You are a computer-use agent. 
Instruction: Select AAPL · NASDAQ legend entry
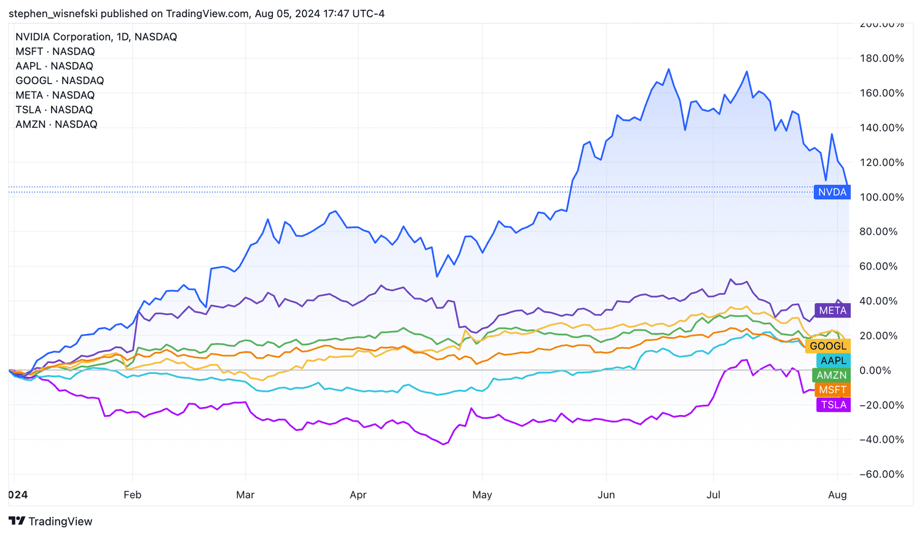(x=54, y=66)
